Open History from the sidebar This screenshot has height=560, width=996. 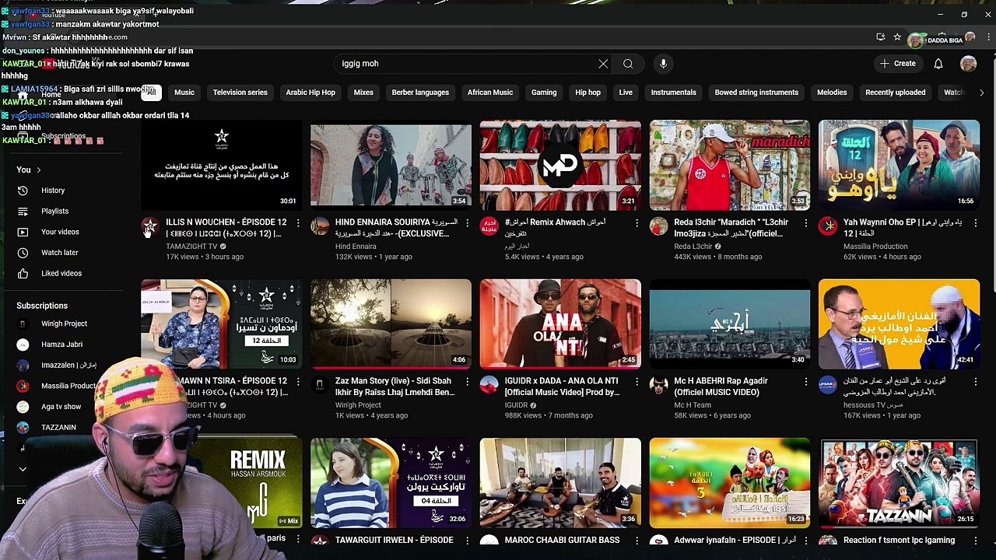[53, 191]
